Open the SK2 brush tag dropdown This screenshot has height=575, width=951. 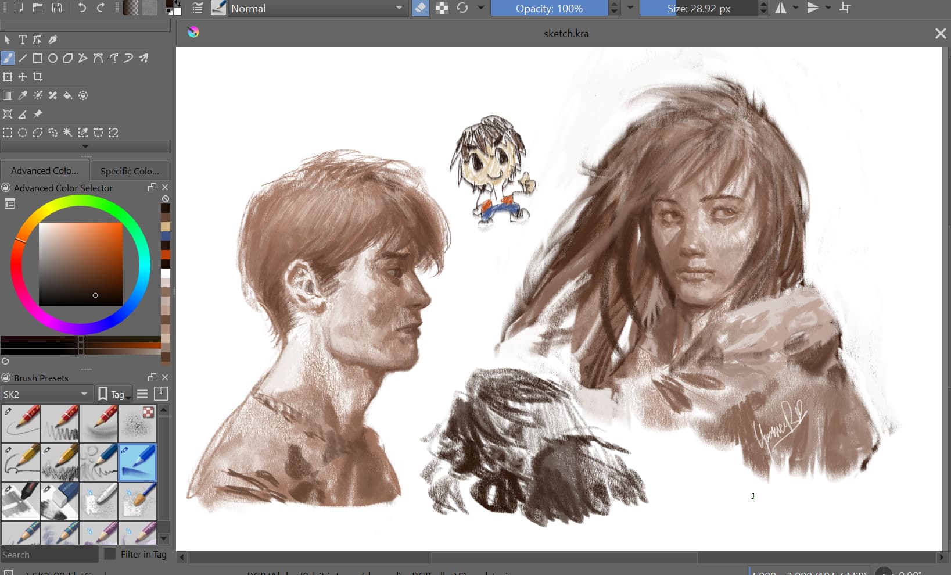[46, 394]
